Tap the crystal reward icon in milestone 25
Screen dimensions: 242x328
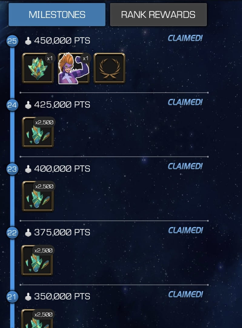click(x=38, y=68)
